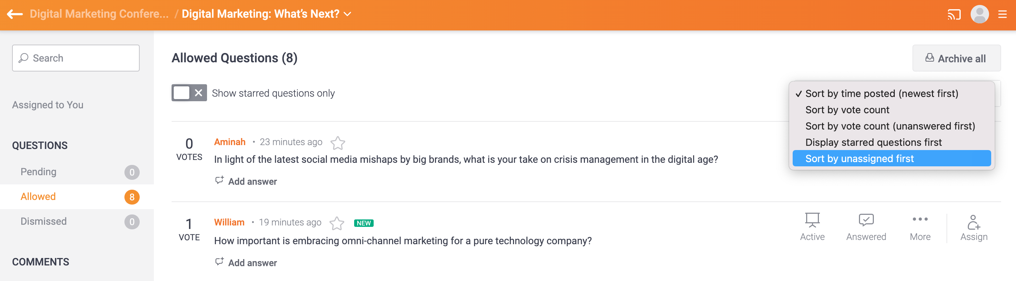Image resolution: width=1016 pixels, height=281 pixels.
Task: Select Sort by vote count option
Action: [x=847, y=110]
